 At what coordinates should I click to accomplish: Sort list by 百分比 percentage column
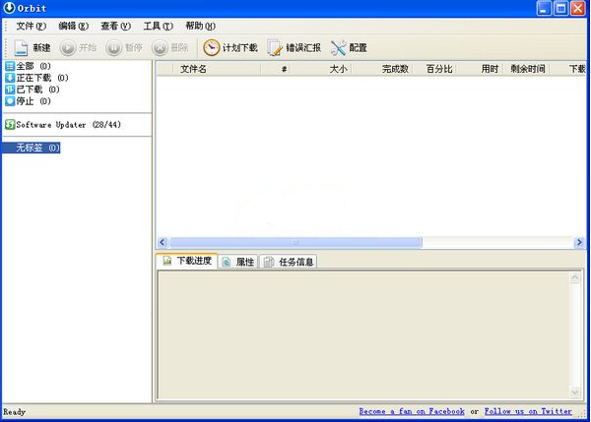pos(438,69)
